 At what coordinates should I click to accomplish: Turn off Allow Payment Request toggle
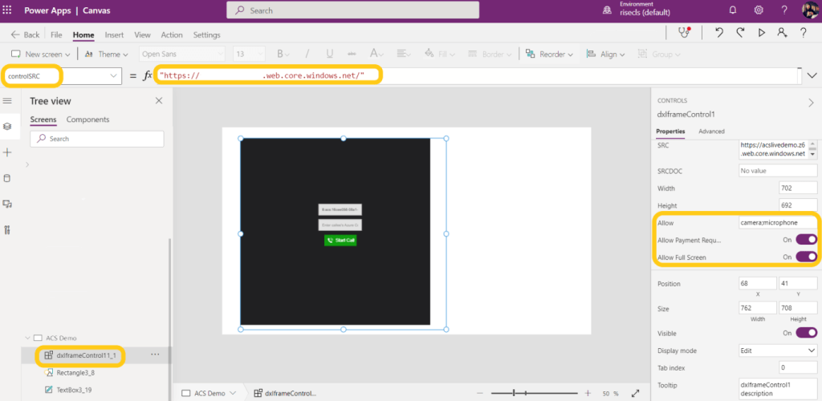[x=806, y=239]
